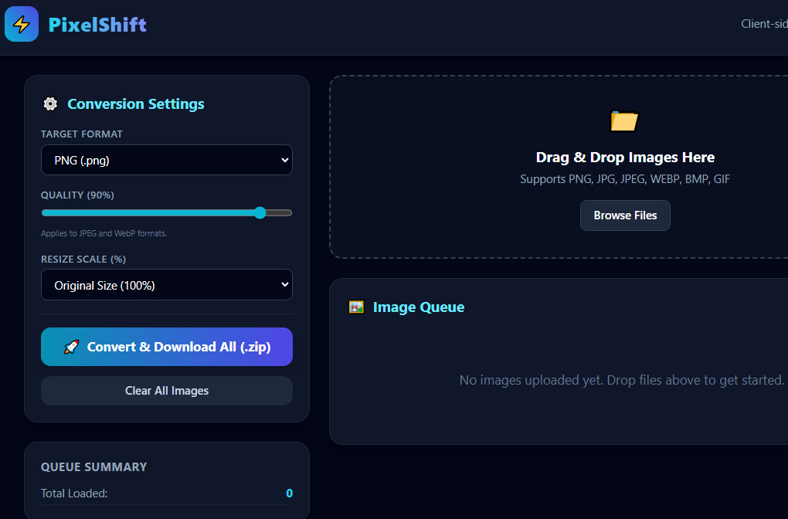The image size is (788, 519).
Task: Click the Image Queue heading
Action: 419,307
